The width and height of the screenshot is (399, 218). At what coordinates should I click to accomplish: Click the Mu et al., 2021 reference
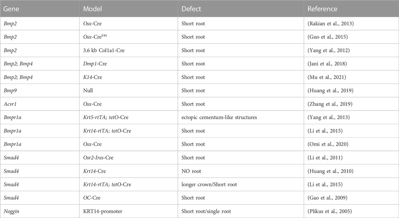point(327,77)
